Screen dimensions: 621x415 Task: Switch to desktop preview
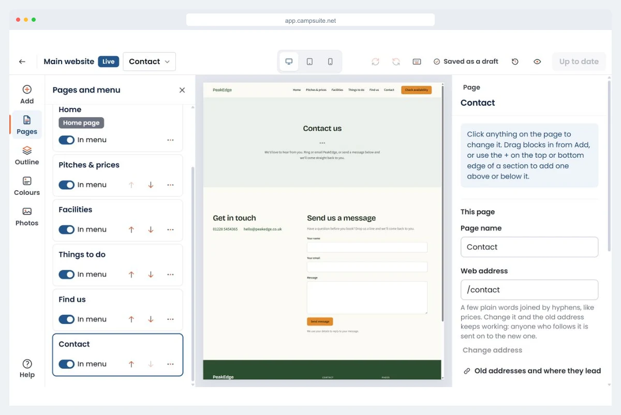289,62
